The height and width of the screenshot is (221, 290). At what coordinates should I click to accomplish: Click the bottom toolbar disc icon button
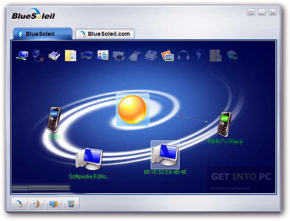click(36, 203)
